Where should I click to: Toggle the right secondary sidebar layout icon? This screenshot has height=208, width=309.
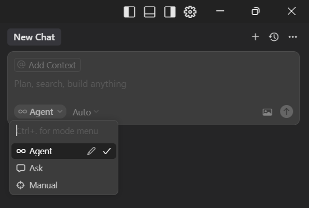pos(170,12)
